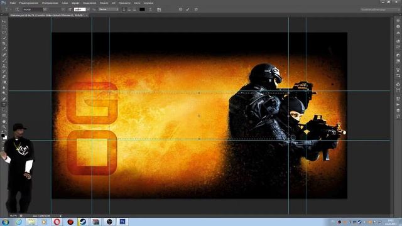Click the background color swatch
402x226 pixels.
[5, 137]
